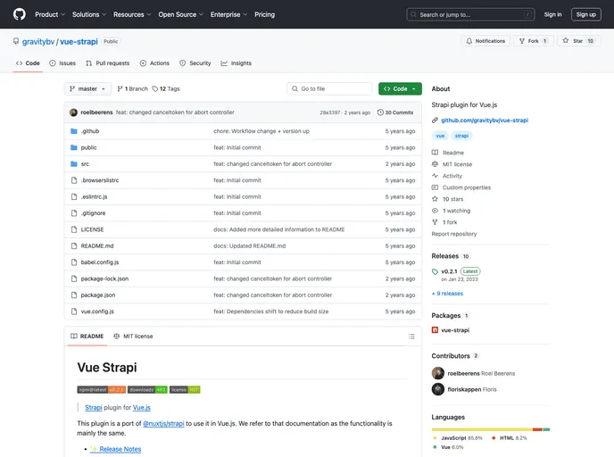
Task: Expand the Resources menu
Action: coord(132,14)
